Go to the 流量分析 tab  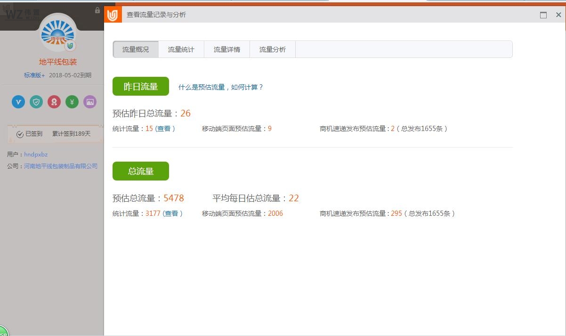click(x=273, y=49)
